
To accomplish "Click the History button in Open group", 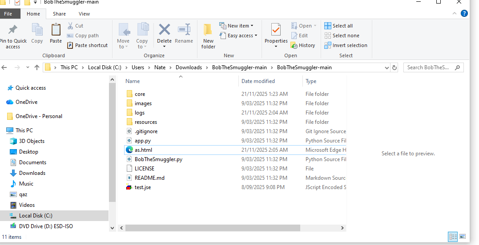I will [303, 45].
